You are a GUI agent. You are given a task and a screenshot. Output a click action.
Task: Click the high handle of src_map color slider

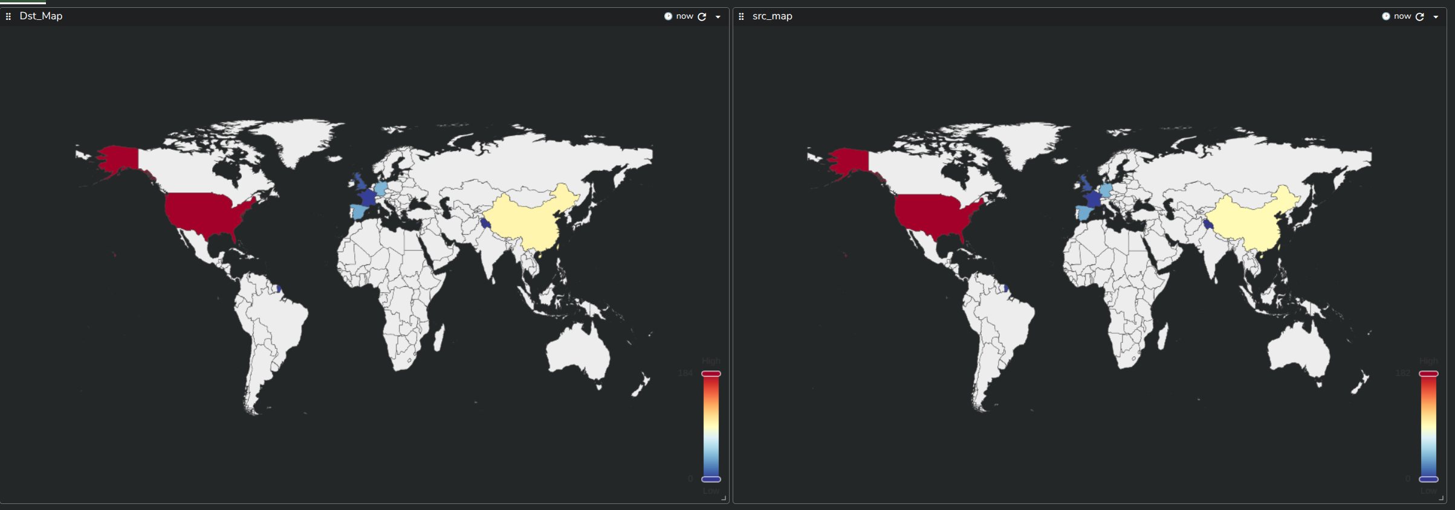1429,374
